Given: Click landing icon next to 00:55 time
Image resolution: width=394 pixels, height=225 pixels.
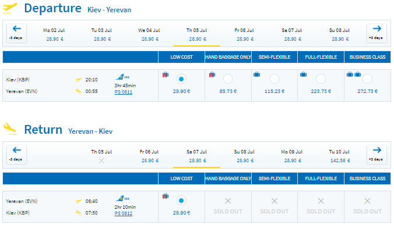Looking at the screenshot, I should pos(79,91).
